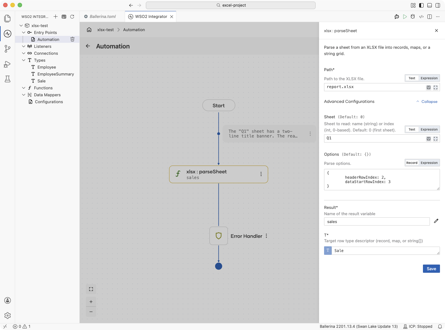
Task: Open the Run and Debug view
Action: [x=8, y=64]
